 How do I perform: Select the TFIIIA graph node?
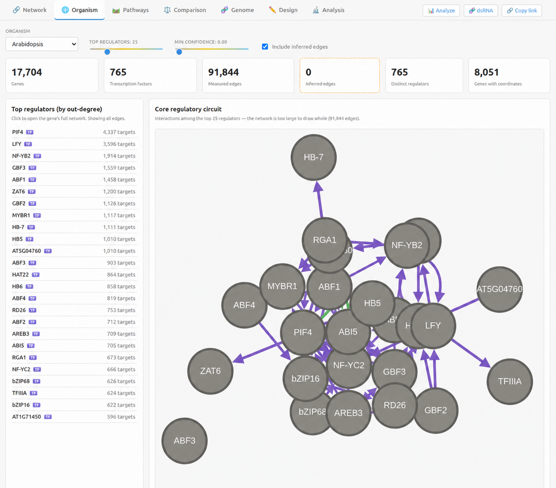(509, 381)
